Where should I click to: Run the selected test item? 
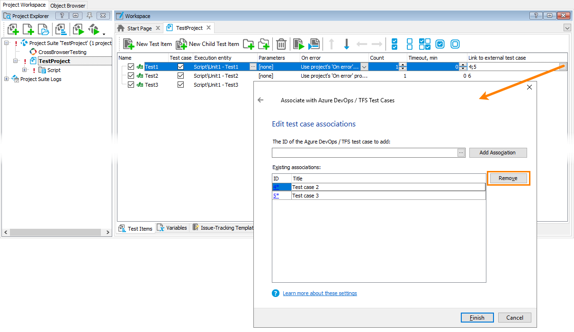(298, 44)
